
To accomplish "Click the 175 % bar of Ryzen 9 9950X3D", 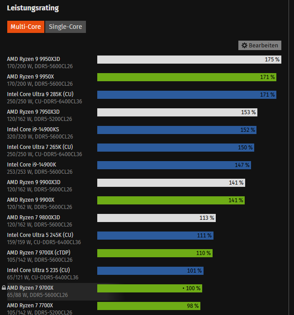I will [189, 60].
